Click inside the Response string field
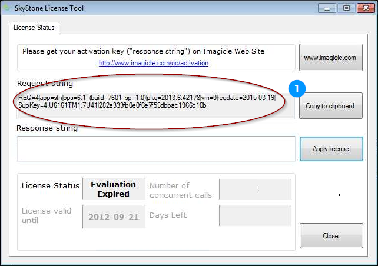Viewport: 378px width, 266px height. point(156,149)
